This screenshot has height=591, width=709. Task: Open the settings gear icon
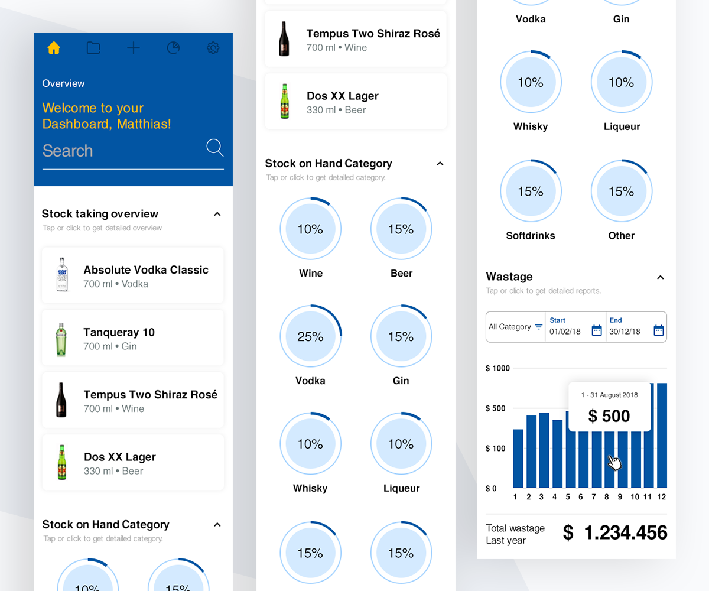click(x=213, y=48)
